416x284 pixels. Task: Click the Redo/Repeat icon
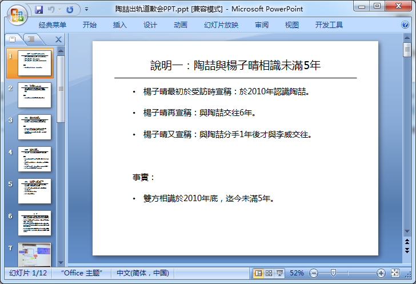click(x=70, y=10)
